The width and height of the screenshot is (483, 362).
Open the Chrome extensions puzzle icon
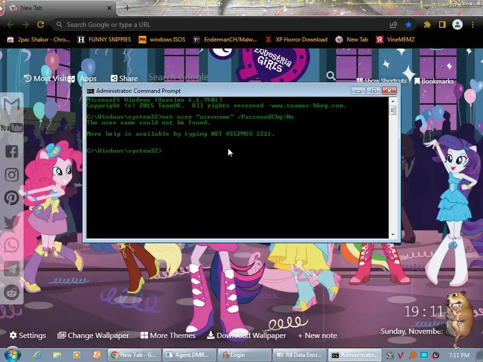[427, 25]
